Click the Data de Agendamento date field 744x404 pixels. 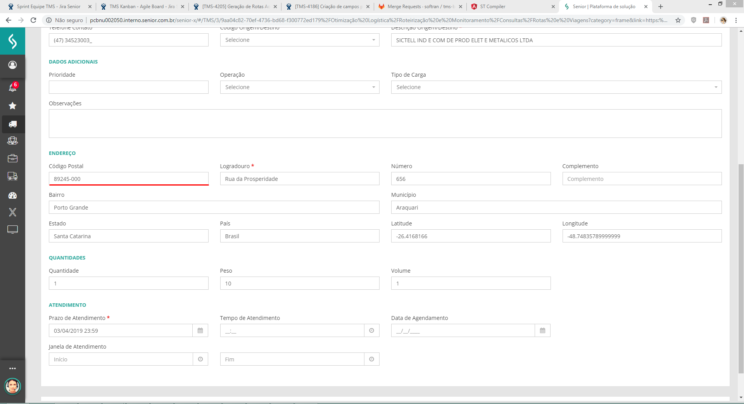pyautogui.click(x=463, y=331)
